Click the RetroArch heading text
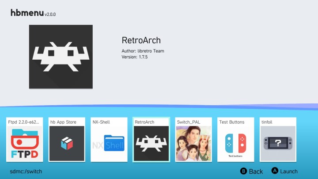 [x=141, y=40]
